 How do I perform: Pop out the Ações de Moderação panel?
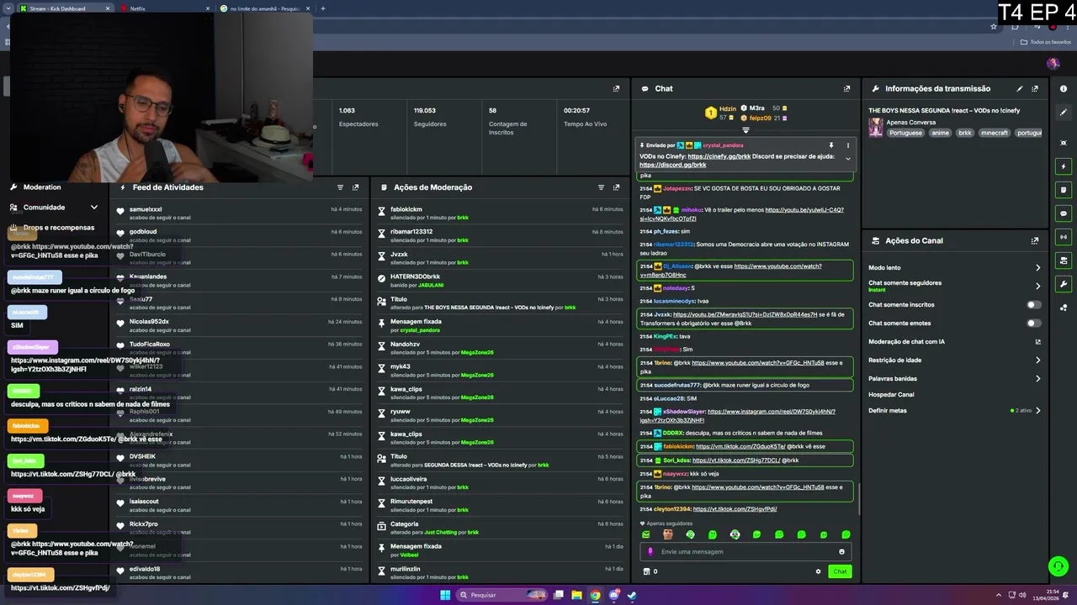[x=616, y=187]
